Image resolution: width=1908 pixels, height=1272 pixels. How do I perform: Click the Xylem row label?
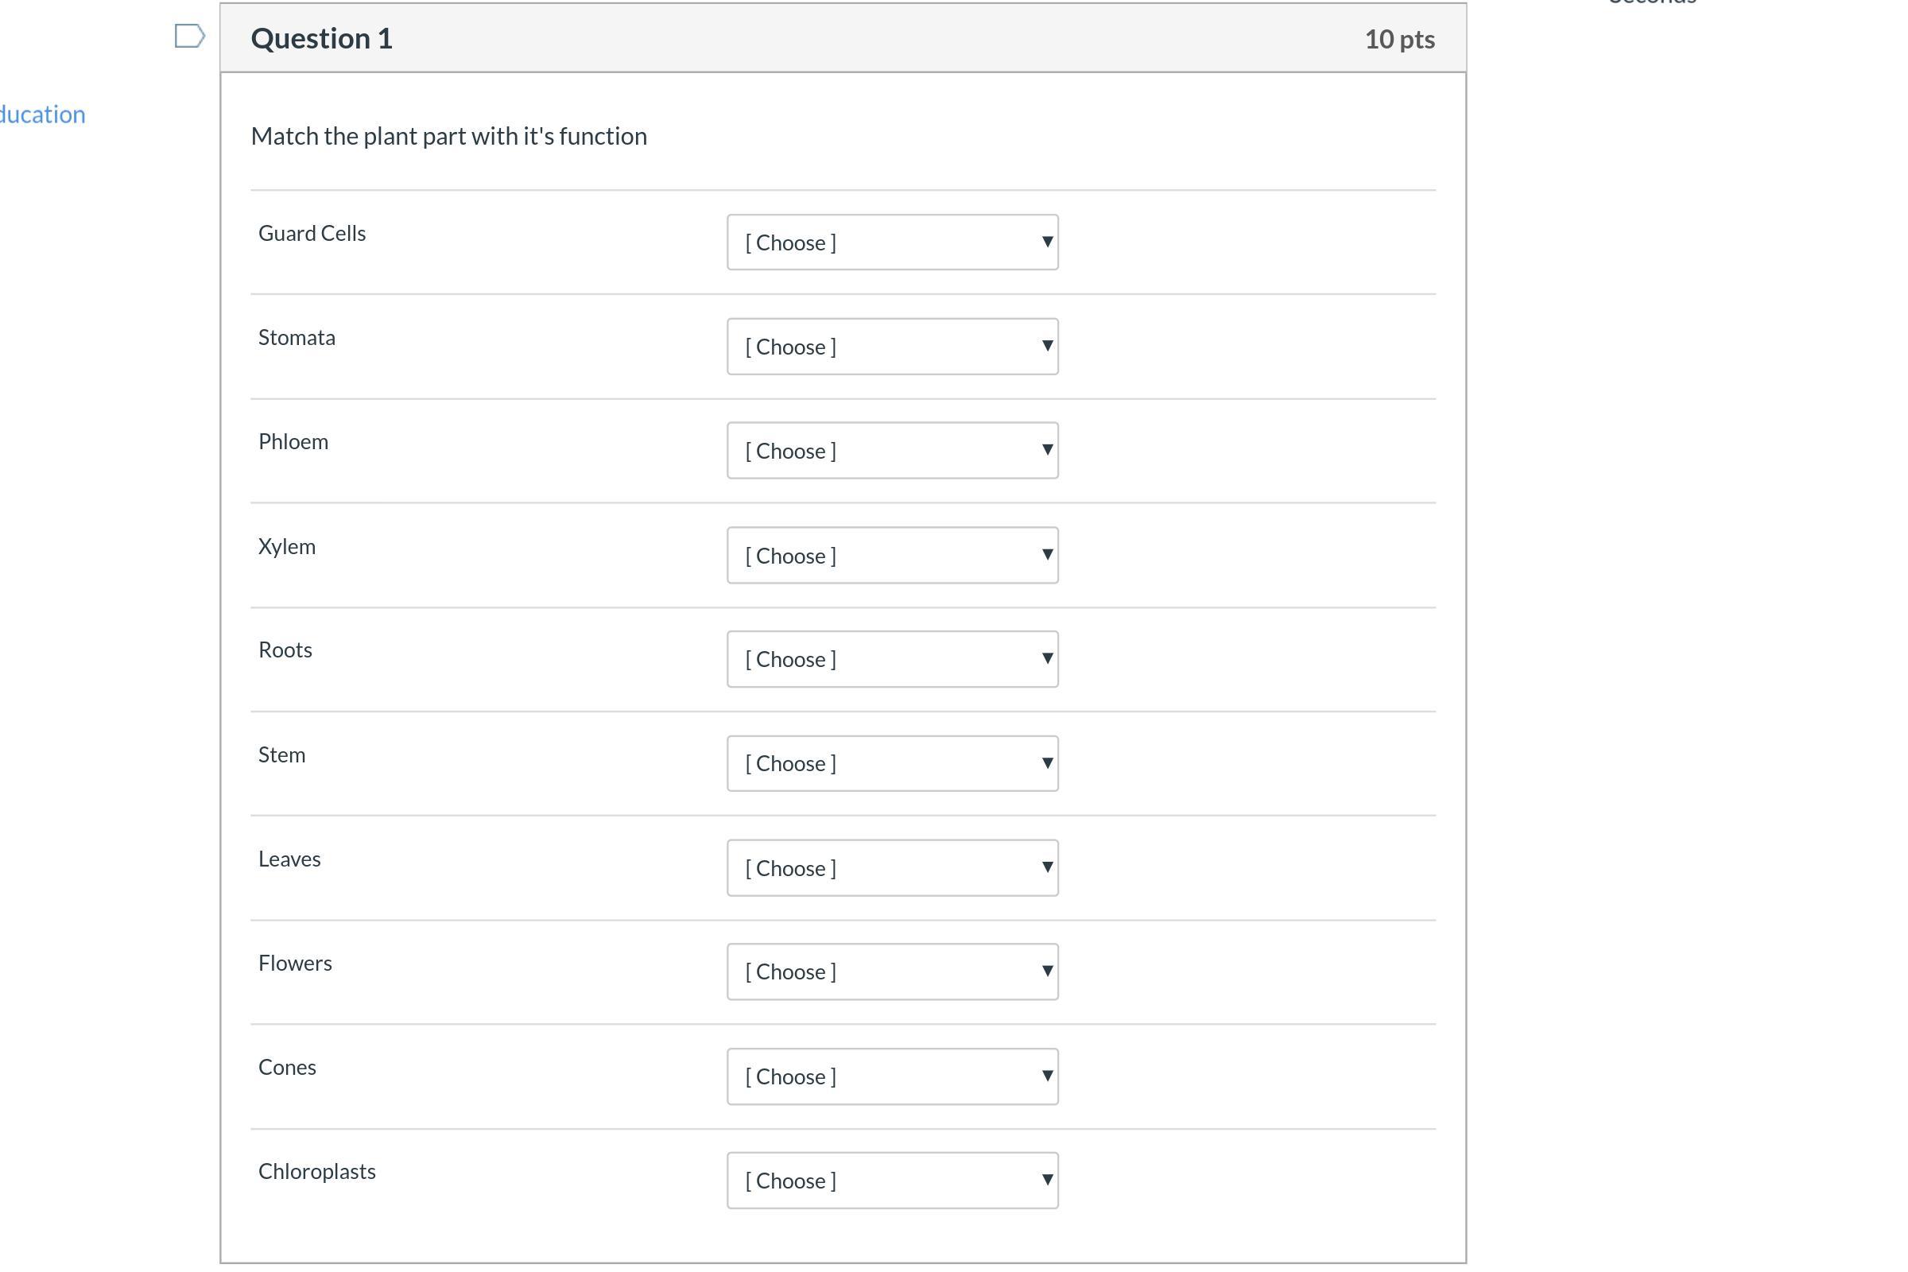pos(287,547)
